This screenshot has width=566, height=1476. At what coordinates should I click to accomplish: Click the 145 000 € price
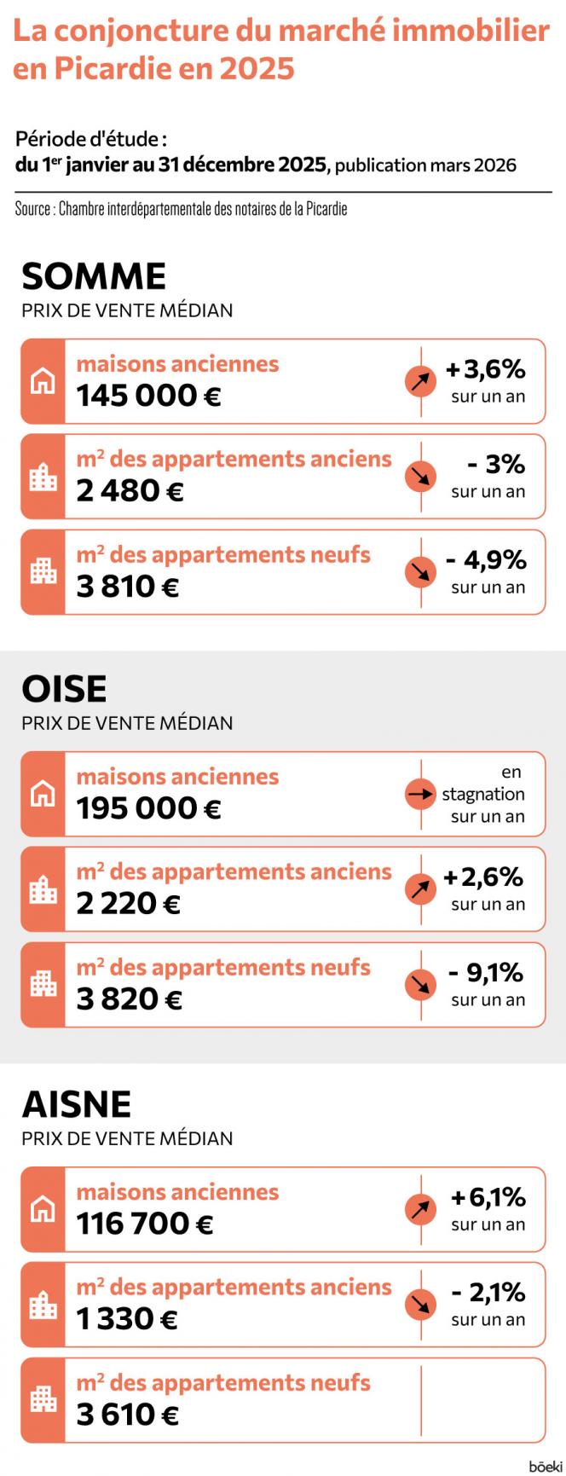click(x=149, y=396)
